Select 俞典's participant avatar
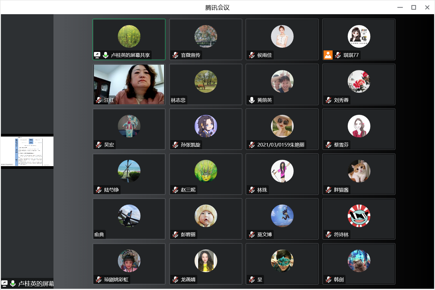The height and width of the screenshot is (290, 435). [x=129, y=216]
